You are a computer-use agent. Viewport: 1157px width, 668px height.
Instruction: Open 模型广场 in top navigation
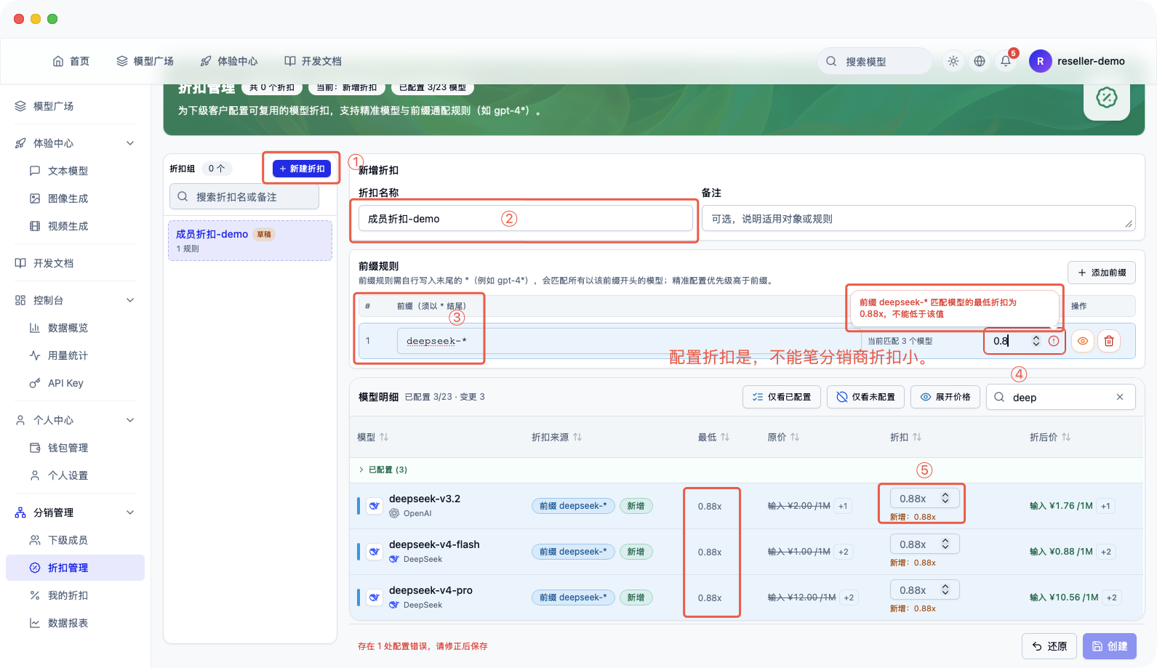click(145, 61)
